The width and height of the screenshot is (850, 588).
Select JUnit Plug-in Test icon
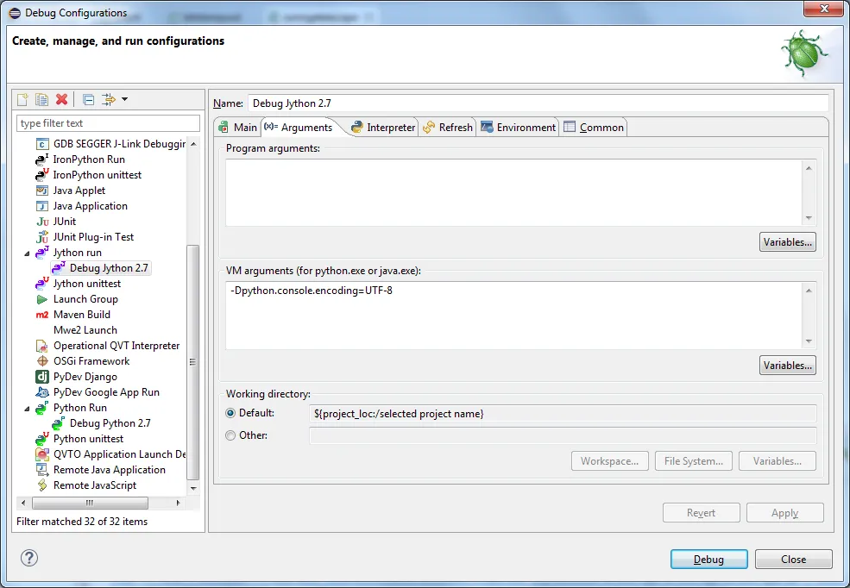click(41, 237)
